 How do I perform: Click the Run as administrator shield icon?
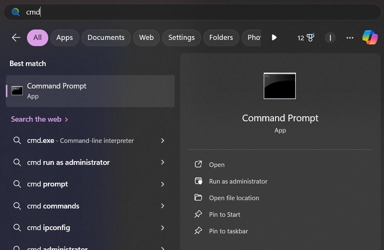(x=198, y=181)
